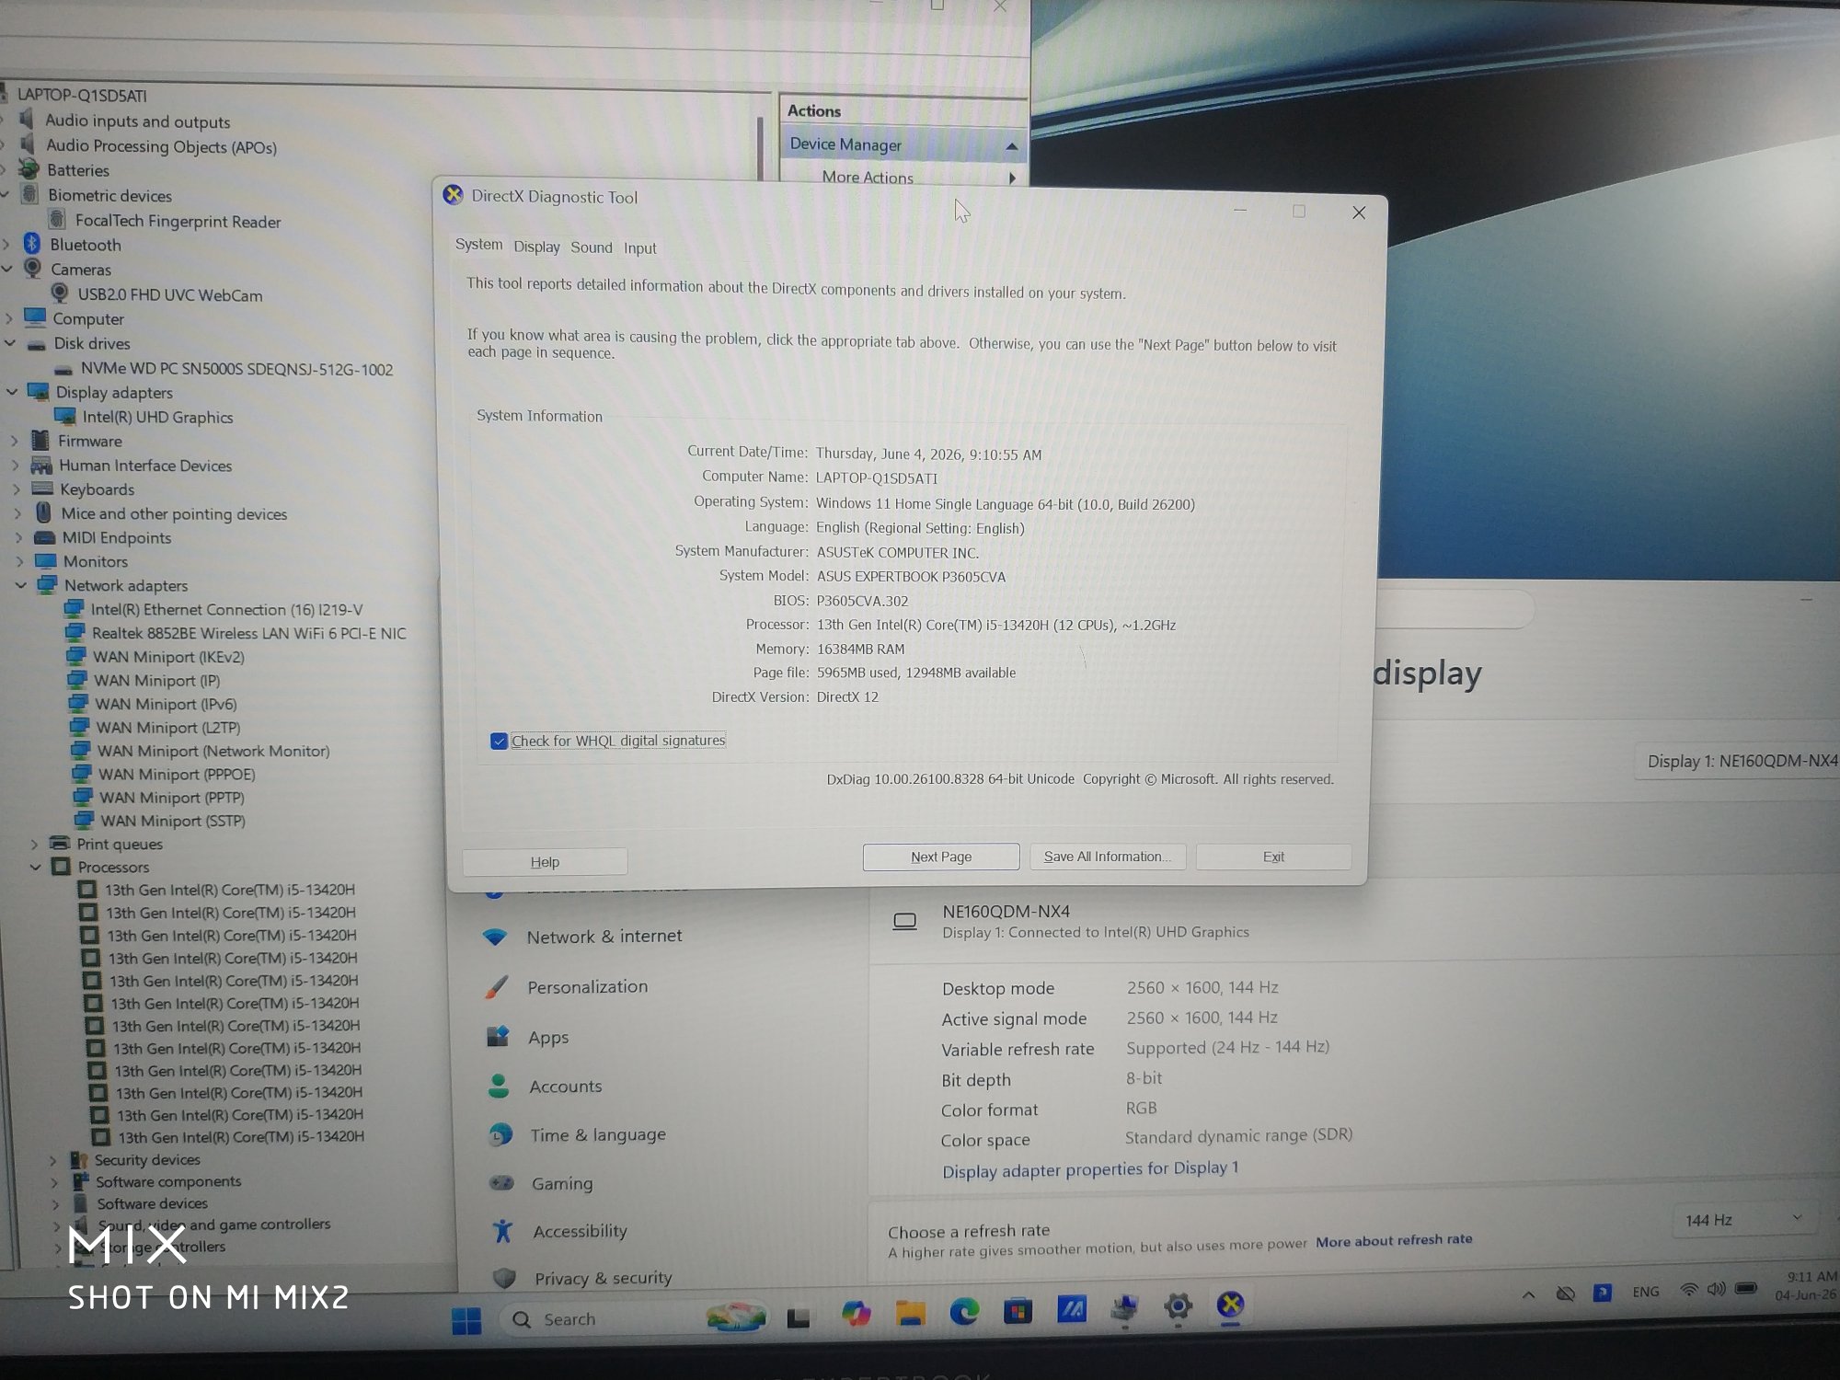This screenshot has height=1380, width=1840.
Task: Click the USB2.0 FHD UVC WebCam icon
Action: click(60, 293)
